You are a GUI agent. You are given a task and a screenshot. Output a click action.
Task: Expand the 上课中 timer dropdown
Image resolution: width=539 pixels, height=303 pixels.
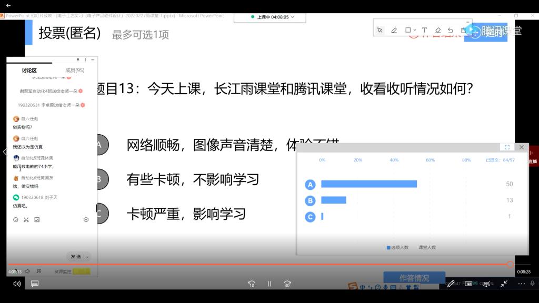[x=293, y=17]
